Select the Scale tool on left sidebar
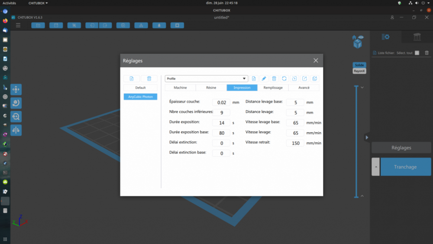Viewport: 433px width, 244px height. pos(16,117)
